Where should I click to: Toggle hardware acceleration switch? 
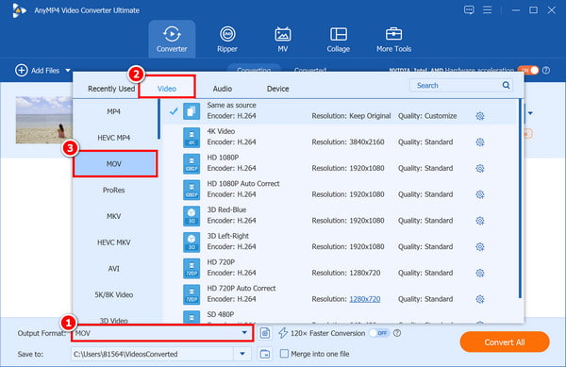[x=528, y=70]
